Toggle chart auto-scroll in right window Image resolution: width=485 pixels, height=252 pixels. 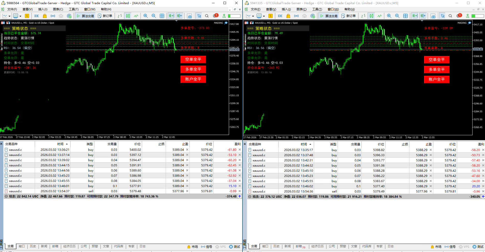[415, 16]
